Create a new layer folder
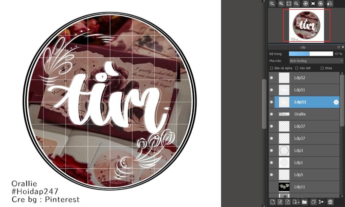Image resolution: width=345 pixels, height=207 pixels. 305,202
